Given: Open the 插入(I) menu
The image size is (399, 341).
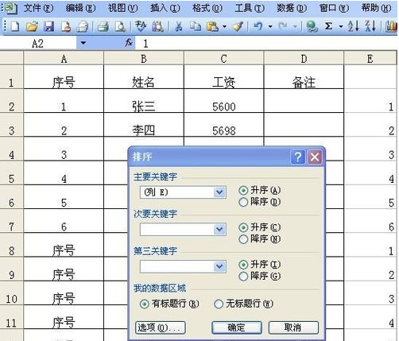Looking at the screenshot, I should click(165, 9).
